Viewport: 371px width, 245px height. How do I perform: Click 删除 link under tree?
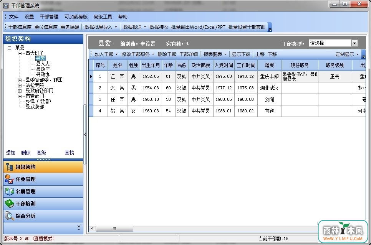click(26, 153)
